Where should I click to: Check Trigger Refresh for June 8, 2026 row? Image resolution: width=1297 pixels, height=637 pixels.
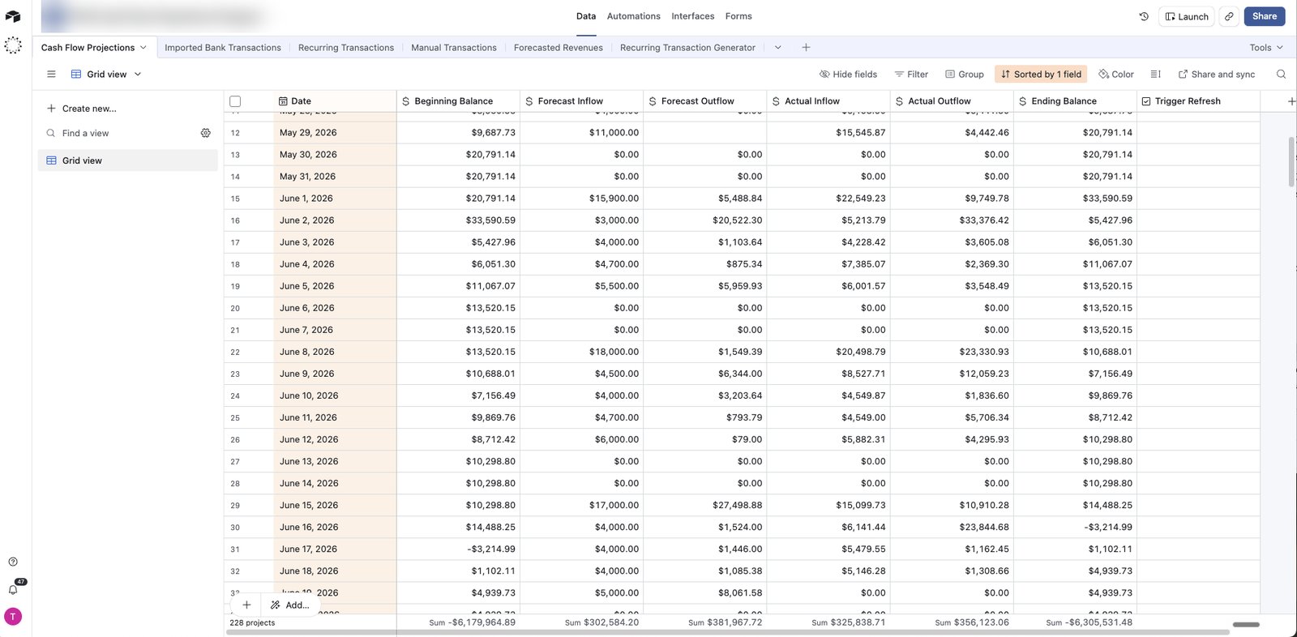pyautogui.click(x=1198, y=352)
